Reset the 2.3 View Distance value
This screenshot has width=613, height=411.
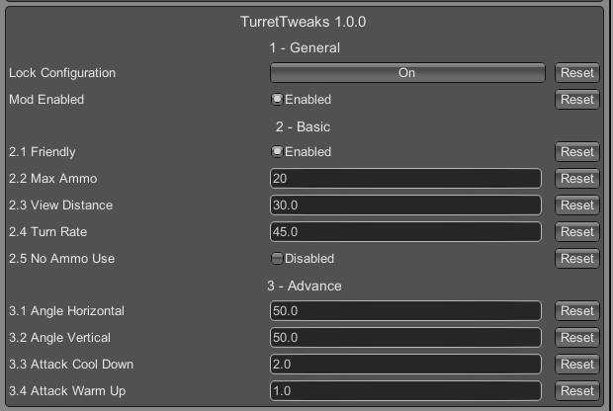pos(577,205)
